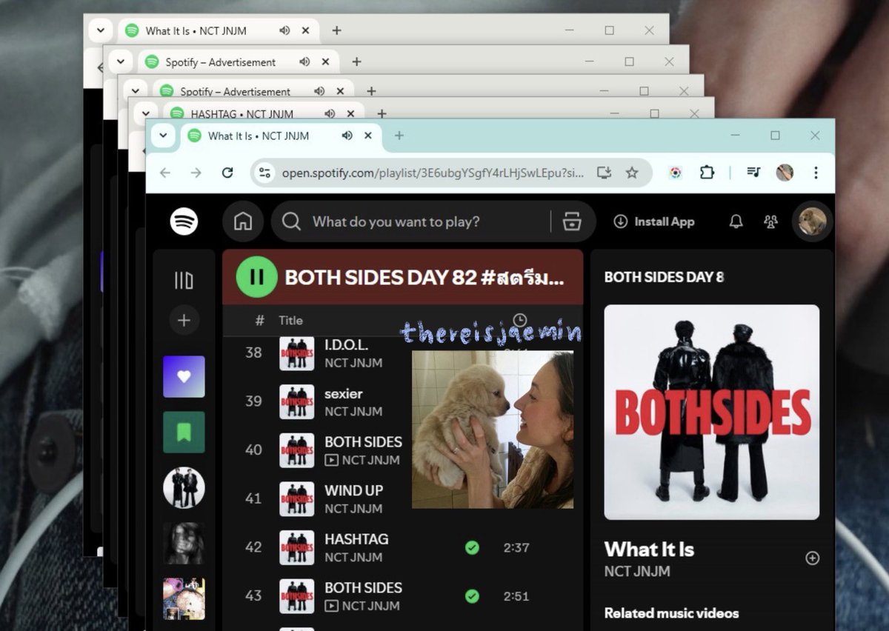Open the colorful extension icon in toolbar

pos(676,173)
